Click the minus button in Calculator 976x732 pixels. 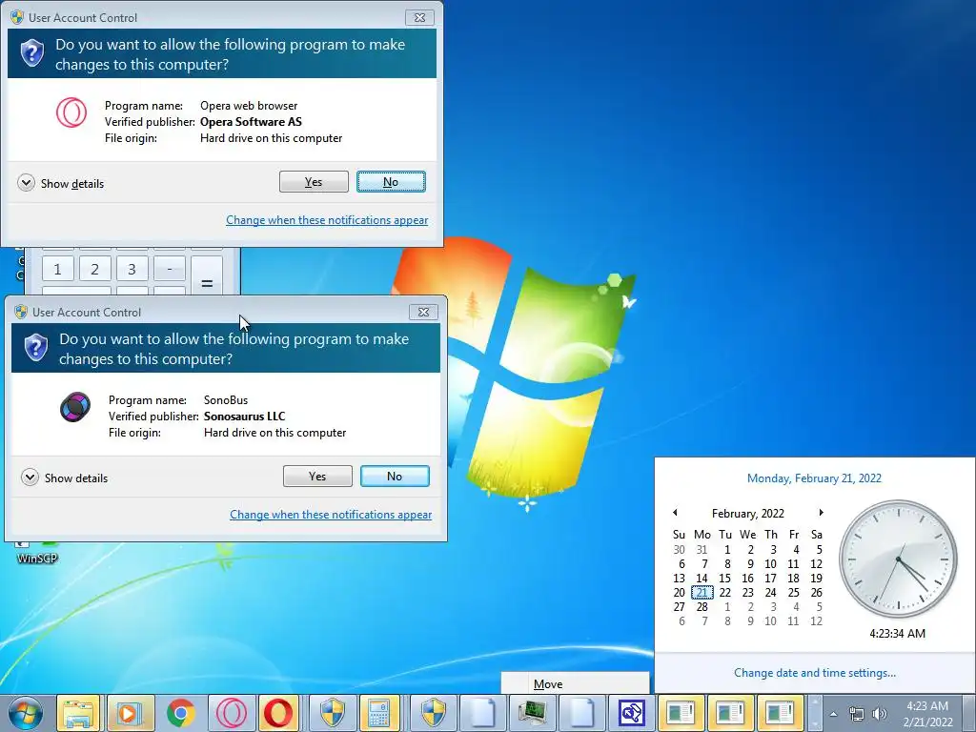pyautogui.click(x=170, y=269)
